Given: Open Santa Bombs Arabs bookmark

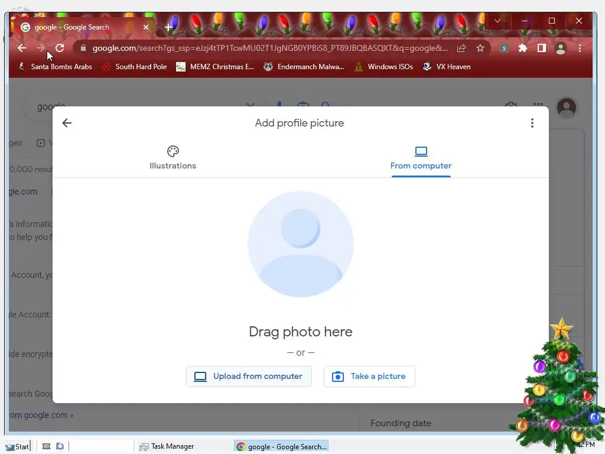Looking at the screenshot, I should (55, 66).
